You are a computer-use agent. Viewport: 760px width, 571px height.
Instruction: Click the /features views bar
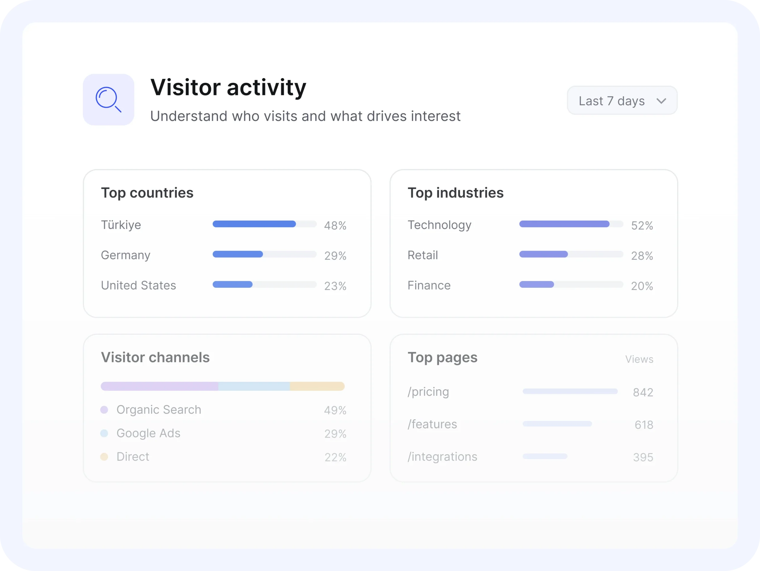(x=557, y=424)
